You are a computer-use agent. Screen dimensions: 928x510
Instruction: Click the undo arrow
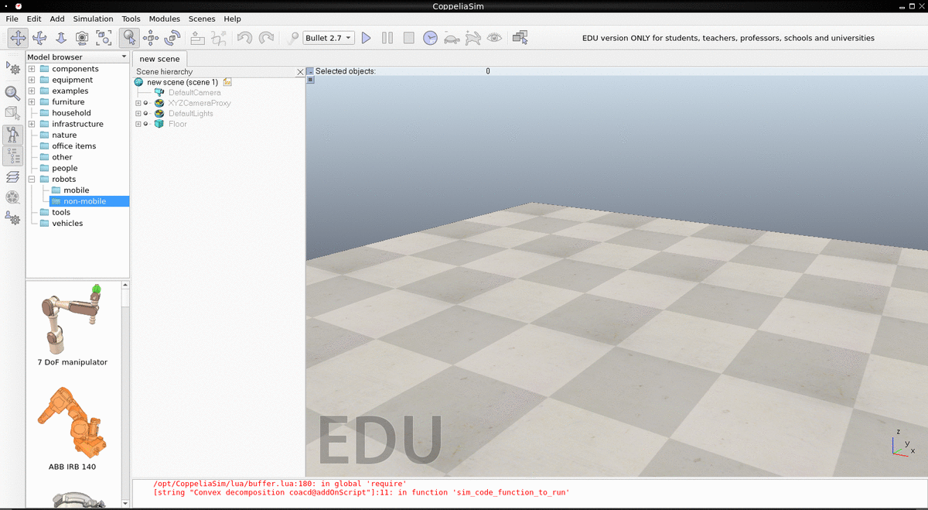pyautogui.click(x=244, y=37)
